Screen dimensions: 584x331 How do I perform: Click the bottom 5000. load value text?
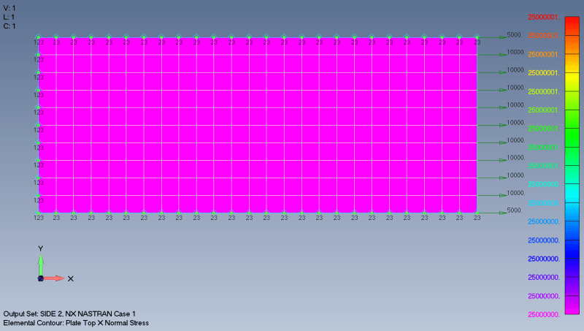[x=515, y=210]
